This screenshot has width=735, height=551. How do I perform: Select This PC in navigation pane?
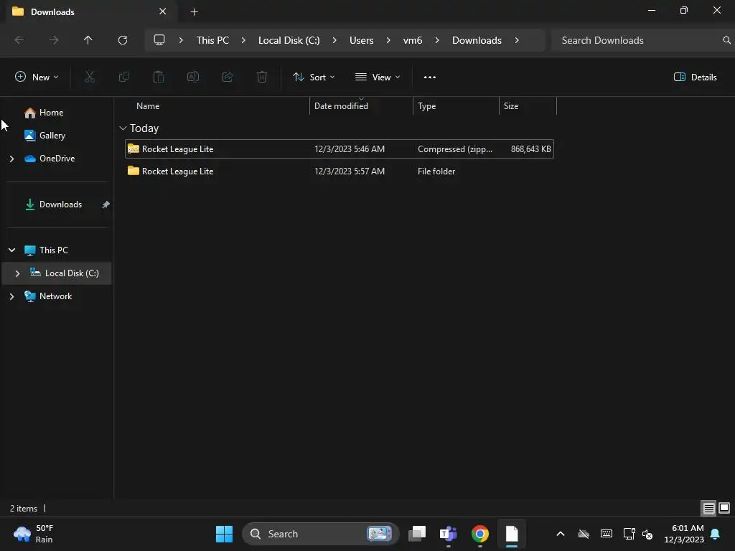[53, 250]
